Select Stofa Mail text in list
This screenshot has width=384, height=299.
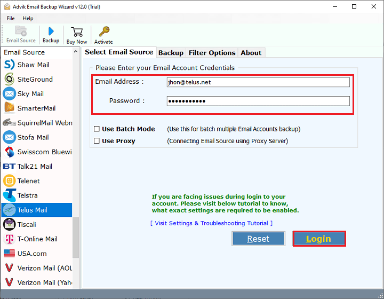coord(33,137)
